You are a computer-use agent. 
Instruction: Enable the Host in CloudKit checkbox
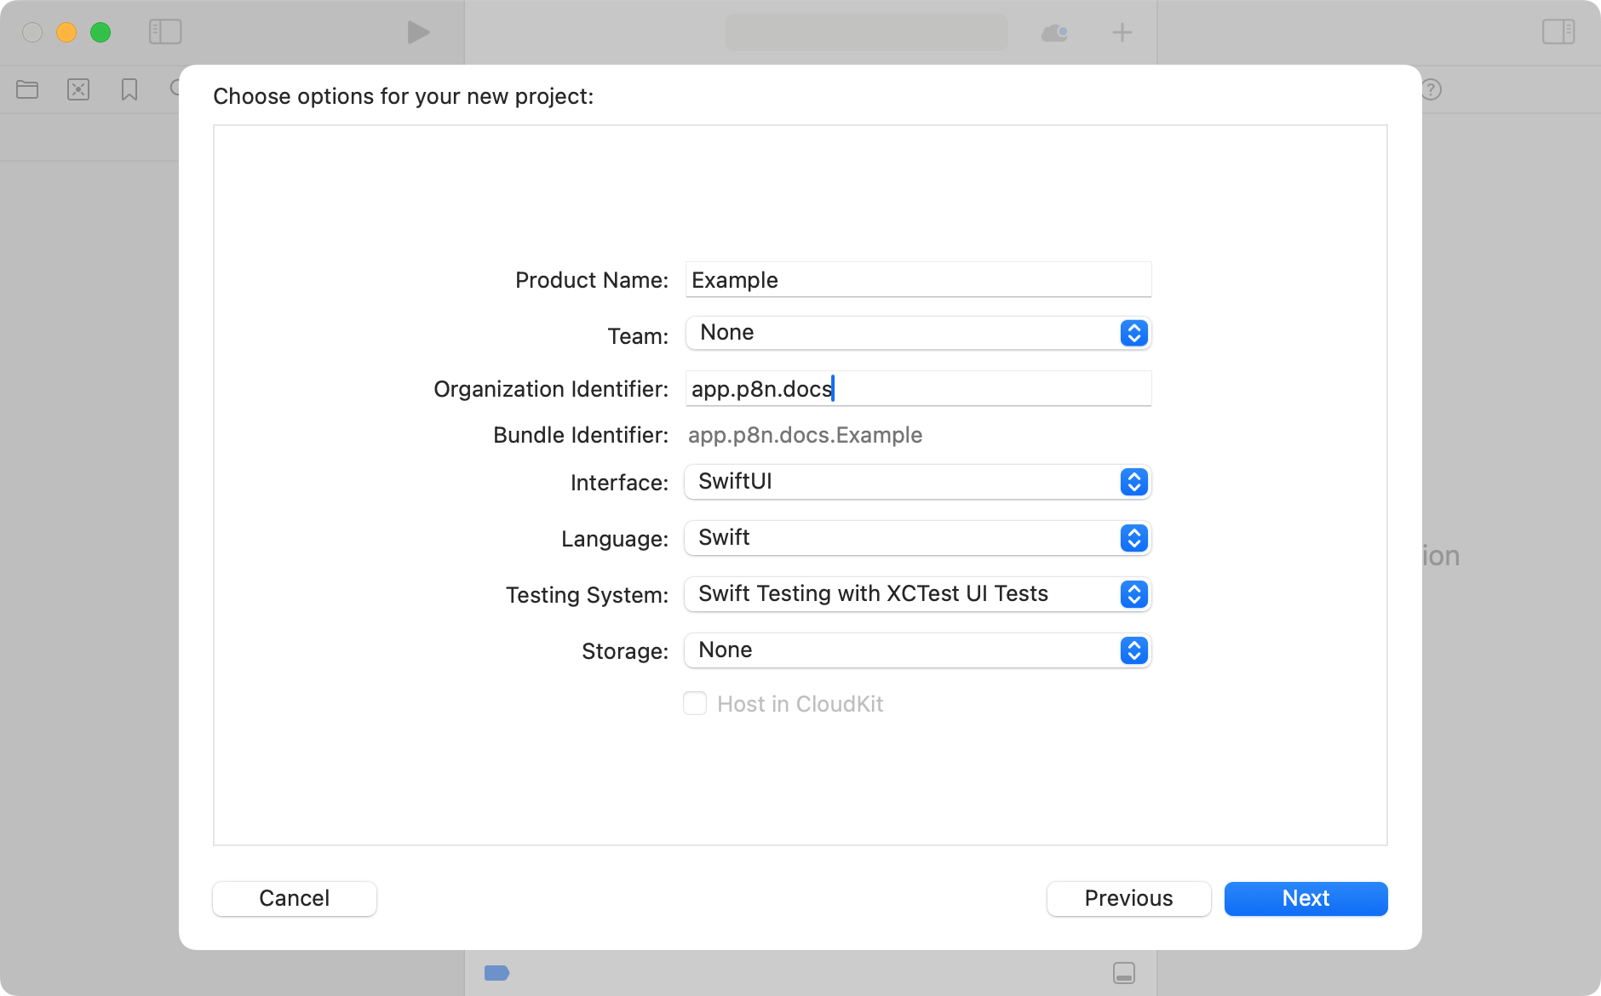click(x=695, y=704)
